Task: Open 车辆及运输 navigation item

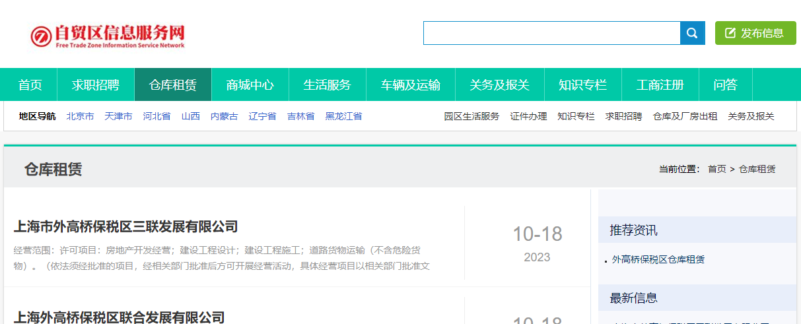Action: tap(411, 84)
